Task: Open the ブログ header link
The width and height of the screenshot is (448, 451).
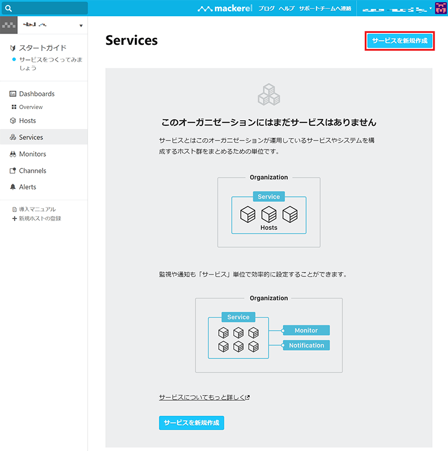Action: [x=267, y=9]
